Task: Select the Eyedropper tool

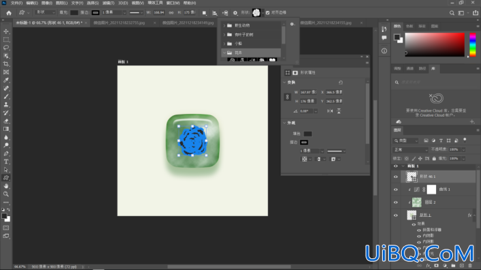Action: pyautogui.click(x=6, y=80)
